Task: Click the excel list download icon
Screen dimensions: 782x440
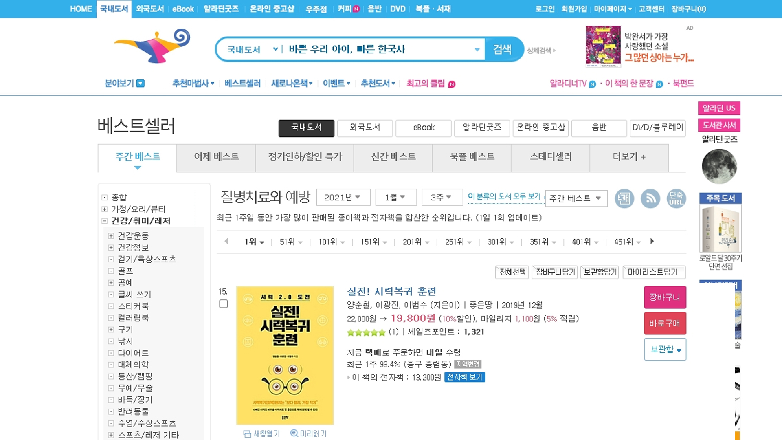Action: [624, 199]
